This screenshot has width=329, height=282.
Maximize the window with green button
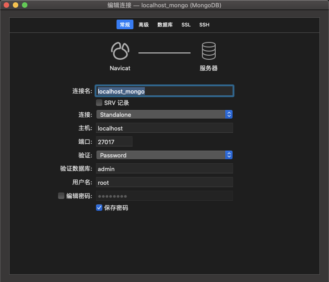click(25, 5)
